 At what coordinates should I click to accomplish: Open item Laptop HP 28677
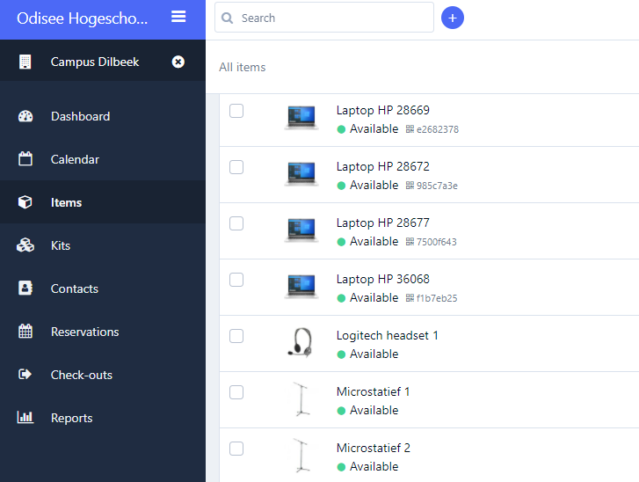point(382,223)
